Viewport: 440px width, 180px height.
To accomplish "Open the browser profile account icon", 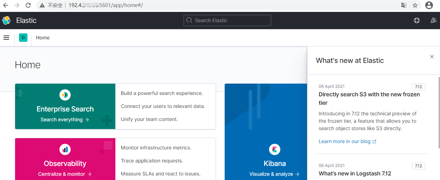I will (x=429, y=5).
